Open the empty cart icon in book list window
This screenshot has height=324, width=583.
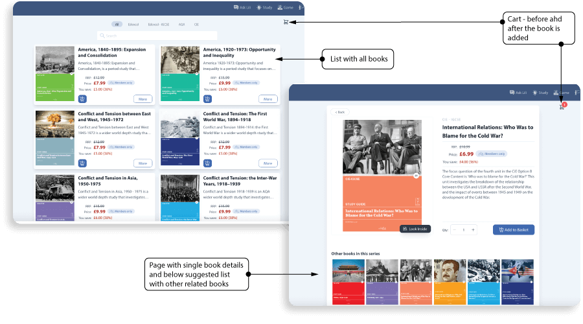286,22
